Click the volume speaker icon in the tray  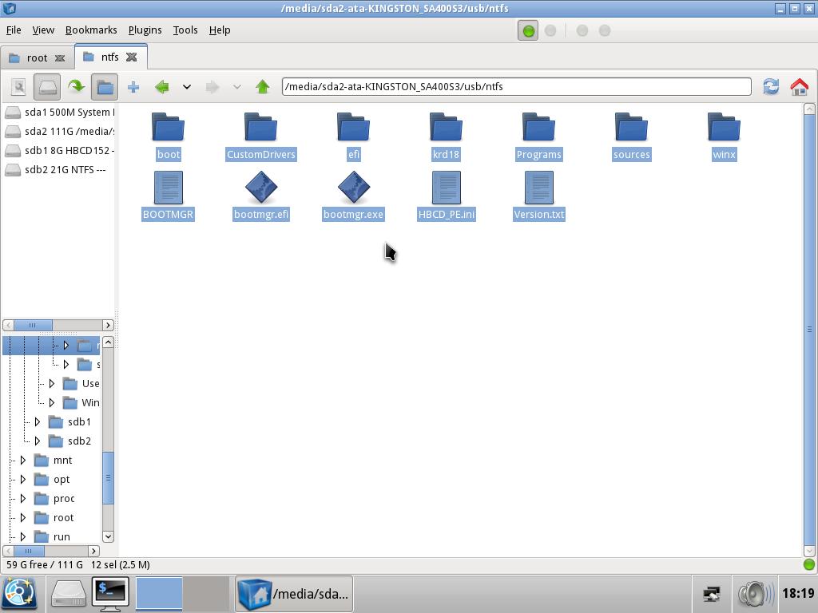(x=752, y=594)
